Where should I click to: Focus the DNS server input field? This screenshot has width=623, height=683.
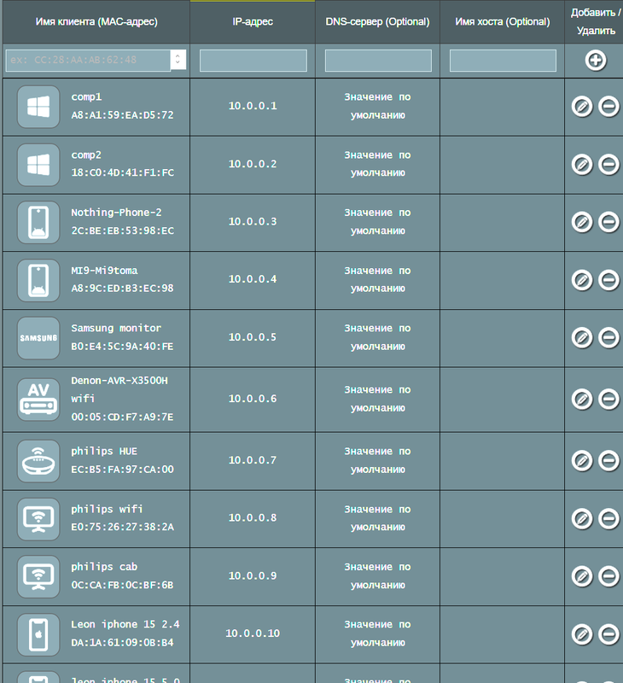(378, 60)
